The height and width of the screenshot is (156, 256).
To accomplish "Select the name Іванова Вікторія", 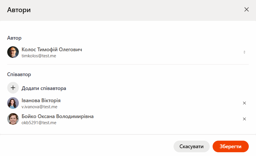I will (x=41, y=100).
